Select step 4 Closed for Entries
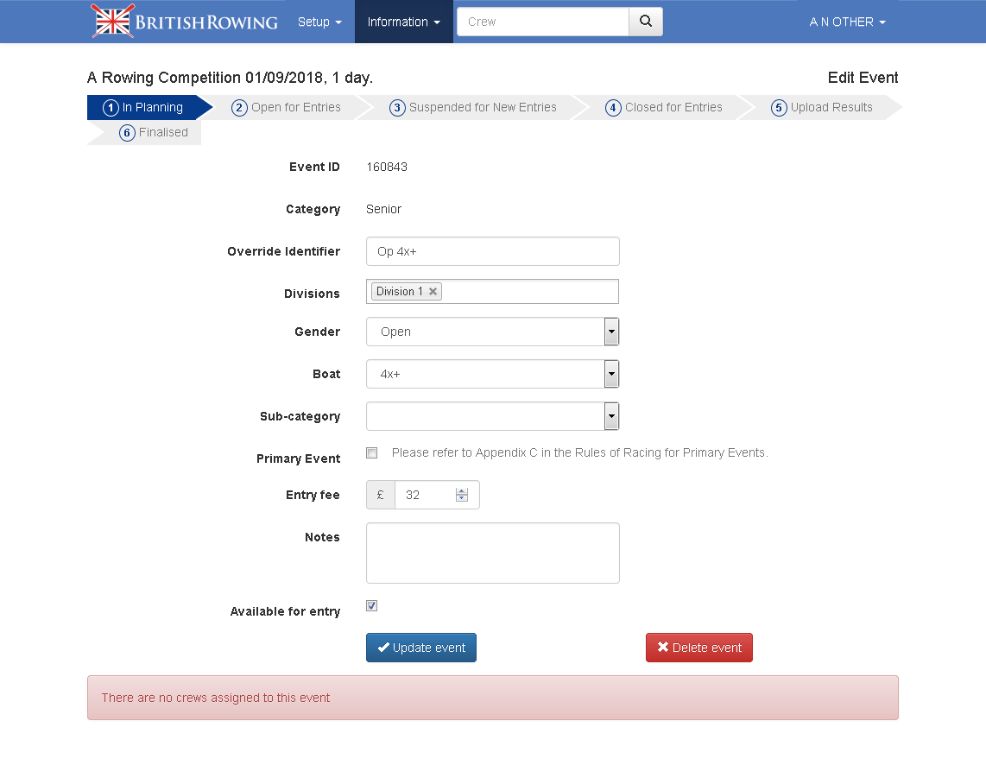 664,108
